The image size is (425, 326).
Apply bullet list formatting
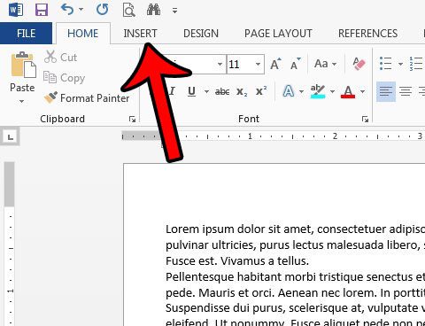(x=386, y=64)
